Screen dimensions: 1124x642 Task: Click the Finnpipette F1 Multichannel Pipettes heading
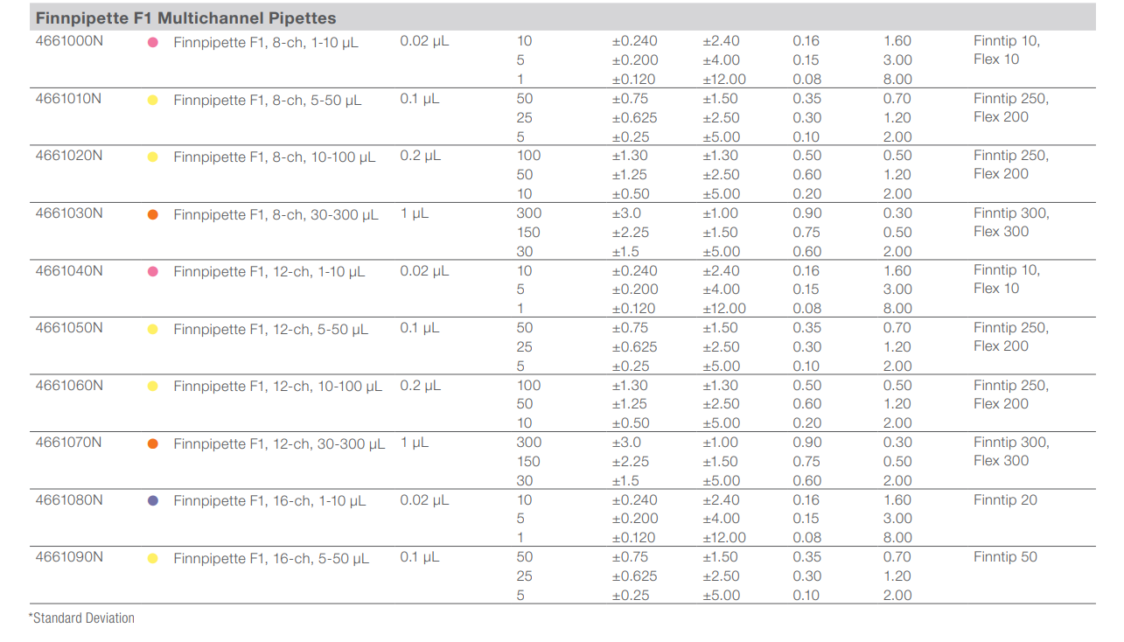(x=185, y=17)
